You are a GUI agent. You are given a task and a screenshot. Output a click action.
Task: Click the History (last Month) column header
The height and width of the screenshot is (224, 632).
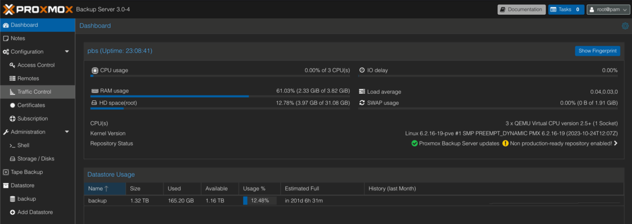click(x=494, y=188)
